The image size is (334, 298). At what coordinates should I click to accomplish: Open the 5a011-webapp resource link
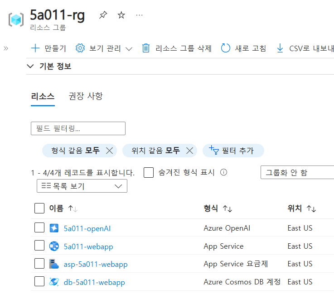[x=88, y=246]
